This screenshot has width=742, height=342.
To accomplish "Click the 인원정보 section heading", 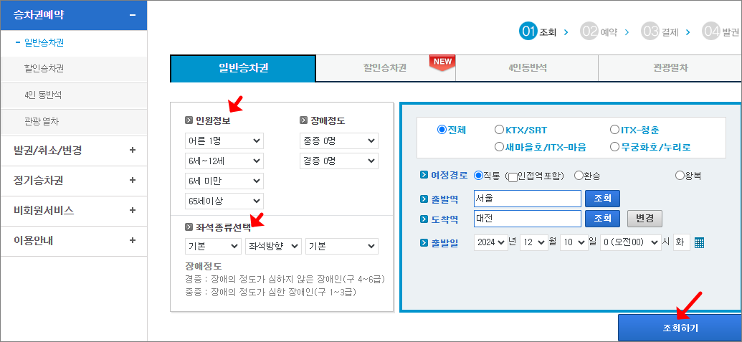I will (x=213, y=120).
